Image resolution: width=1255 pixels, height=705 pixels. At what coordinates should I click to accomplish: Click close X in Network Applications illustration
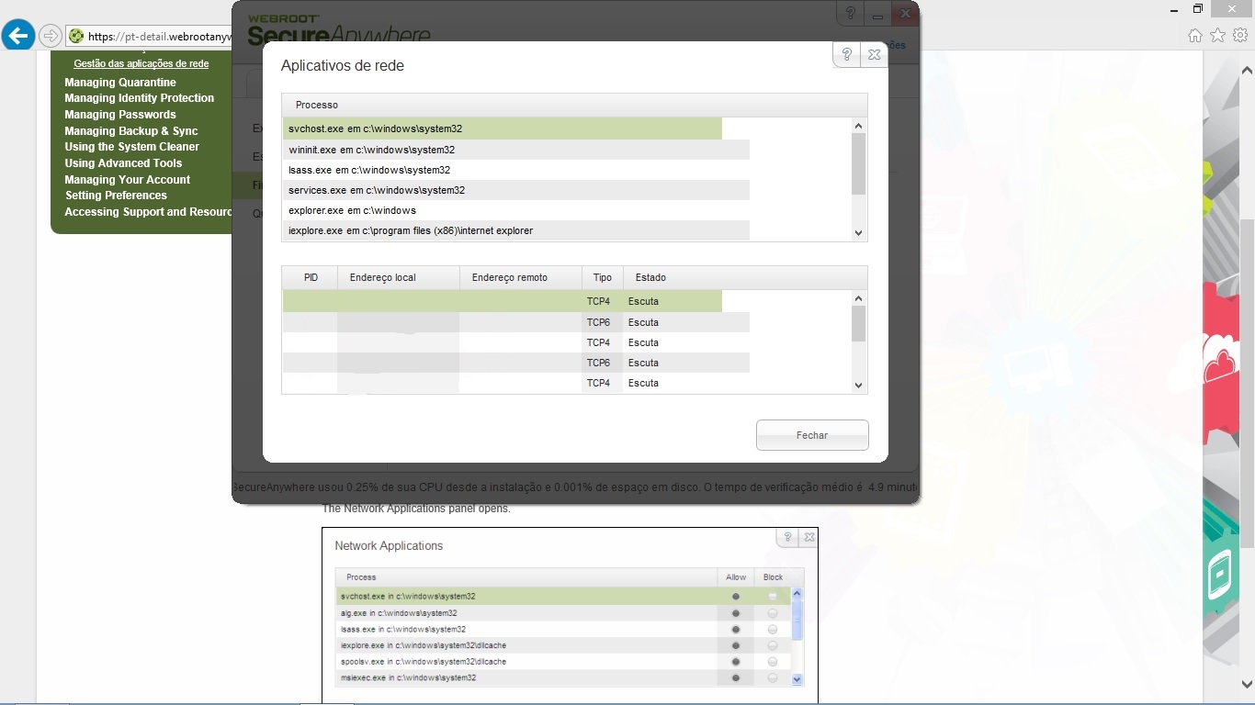[808, 538]
